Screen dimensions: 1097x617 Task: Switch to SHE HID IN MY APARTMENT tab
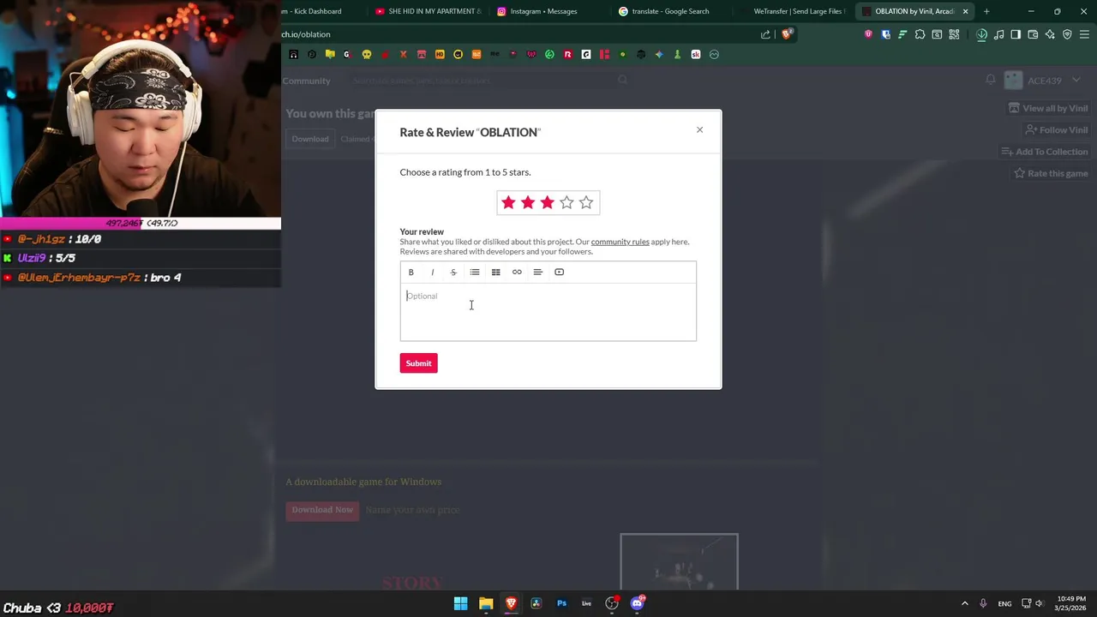pos(429,11)
